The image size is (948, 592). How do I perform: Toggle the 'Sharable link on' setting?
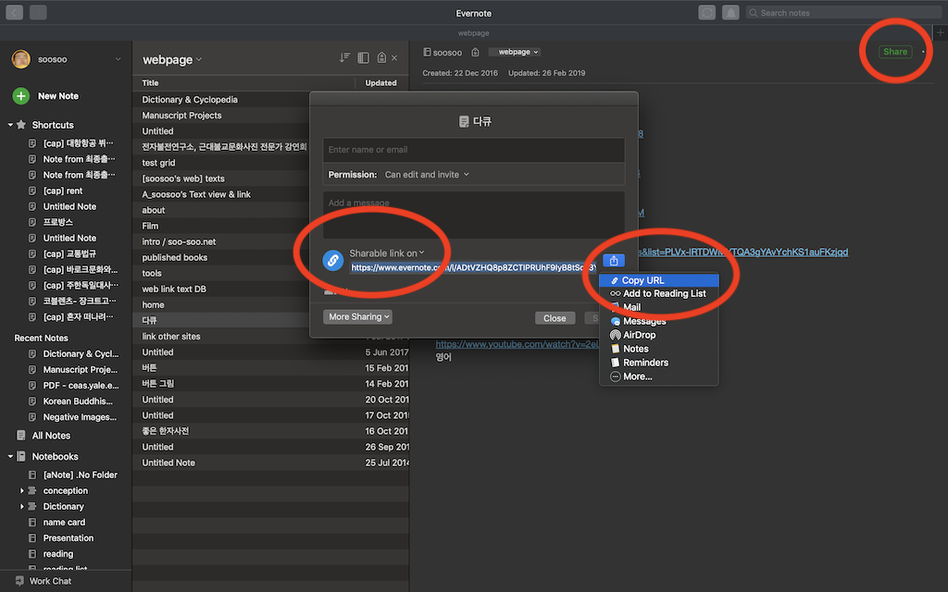coord(387,253)
